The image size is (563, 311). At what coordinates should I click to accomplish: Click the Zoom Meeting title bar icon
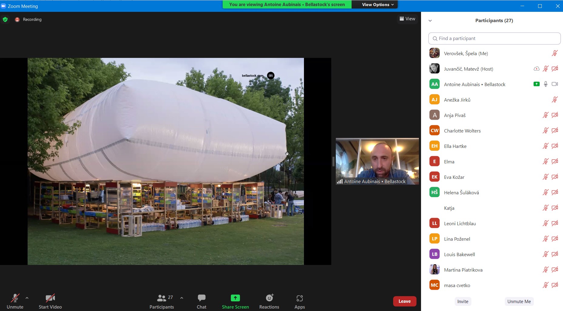tap(3, 6)
